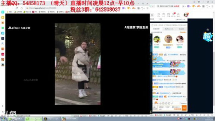
Task: Focus the search box in the Douyu browser toolbar
Action: coord(168,6)
